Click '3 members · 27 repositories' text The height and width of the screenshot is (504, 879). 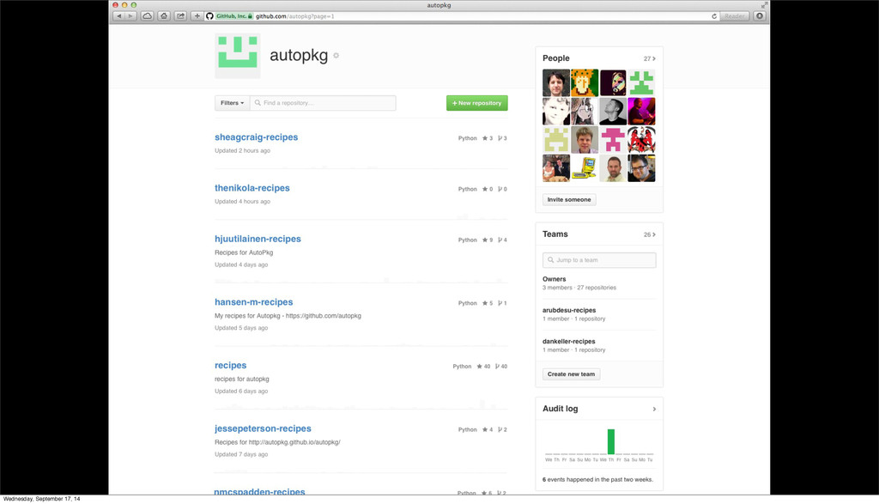pos(579,288)
